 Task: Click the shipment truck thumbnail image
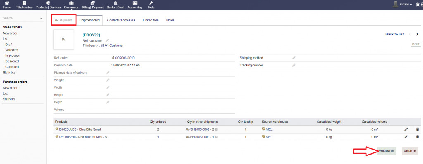(64, 40)
